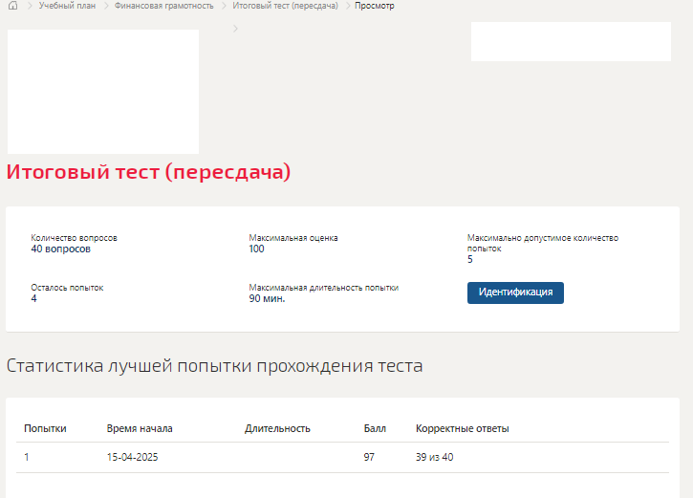Click the Статистика лучшей попытки heading
Screen dimensions: 693x498
pos(214,366)
